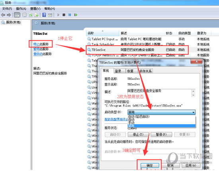Click the Refresh toolbar icon
This screenshot has width=219, height=171.
[30, 15]
